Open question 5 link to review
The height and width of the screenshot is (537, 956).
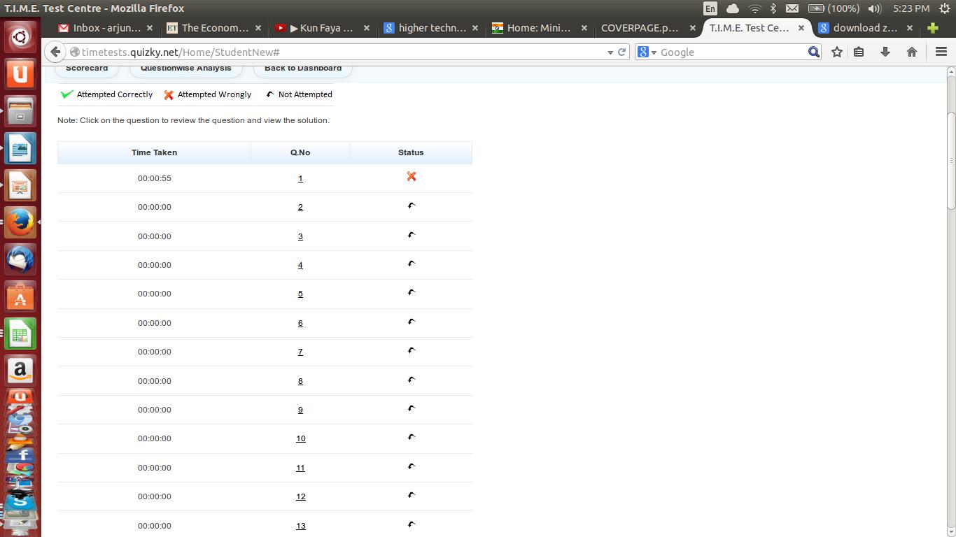coord(300,294)
